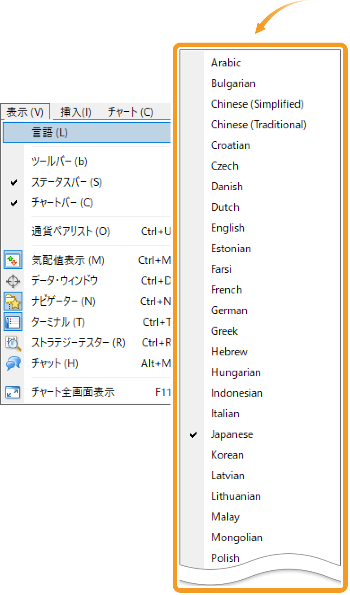Click the Chat speech bubbles icon

click(13, 363)
